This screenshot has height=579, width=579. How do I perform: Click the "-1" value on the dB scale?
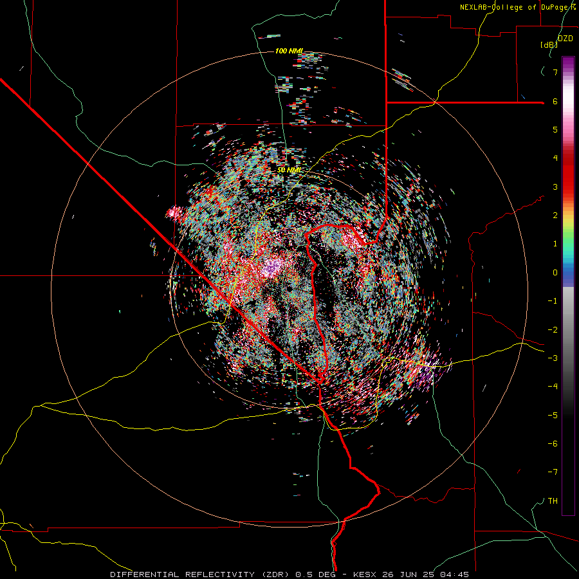553,301
